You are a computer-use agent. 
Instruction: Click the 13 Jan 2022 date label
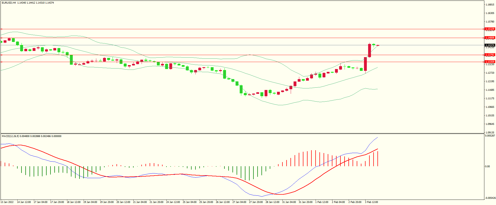7,202
